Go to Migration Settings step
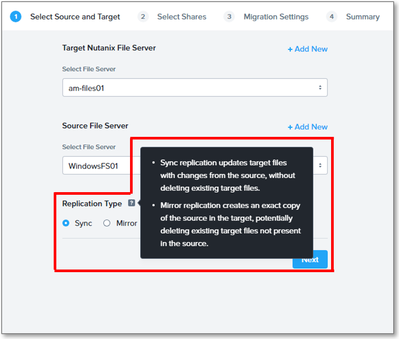 276,17
